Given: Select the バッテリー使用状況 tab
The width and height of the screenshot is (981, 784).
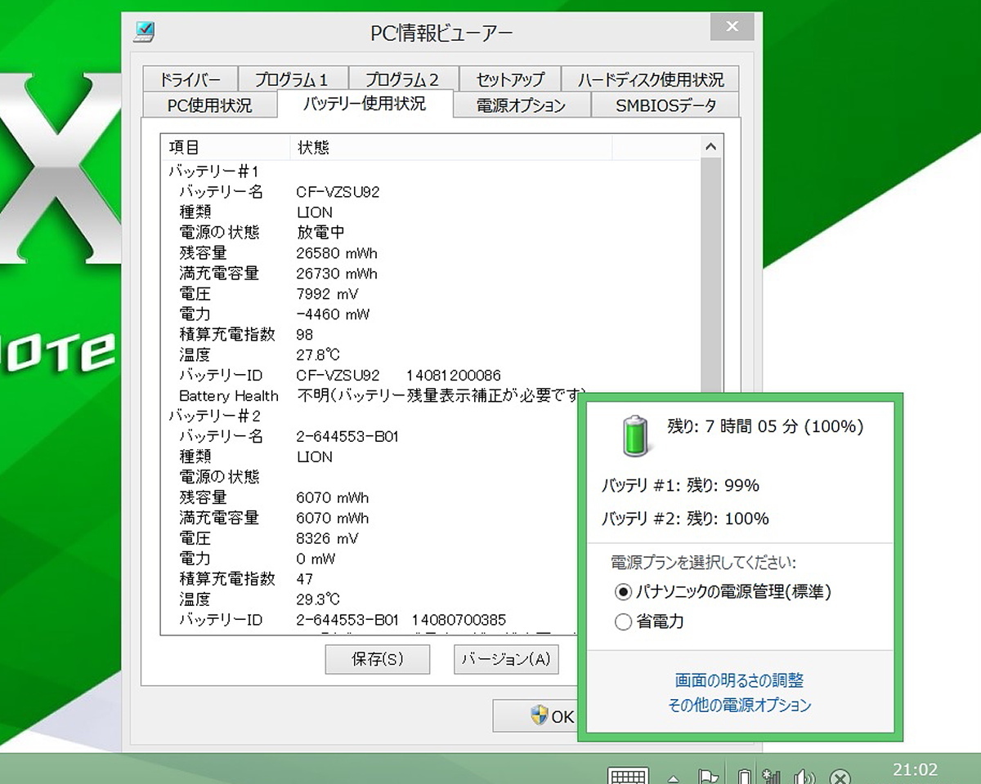Looking at the screenshot, I should 365,104.
